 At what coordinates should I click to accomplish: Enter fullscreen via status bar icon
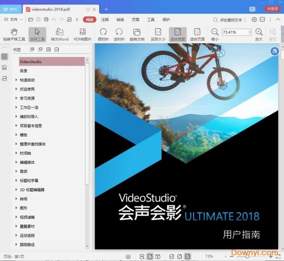(278, 257)
